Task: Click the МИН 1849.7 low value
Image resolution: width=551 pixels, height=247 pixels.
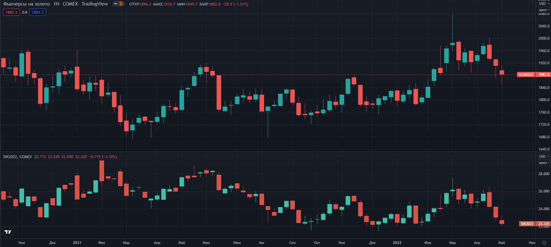Action: (x=187, y=4)
